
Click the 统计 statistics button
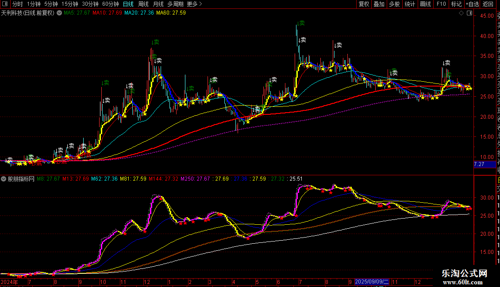pos(410,4)
